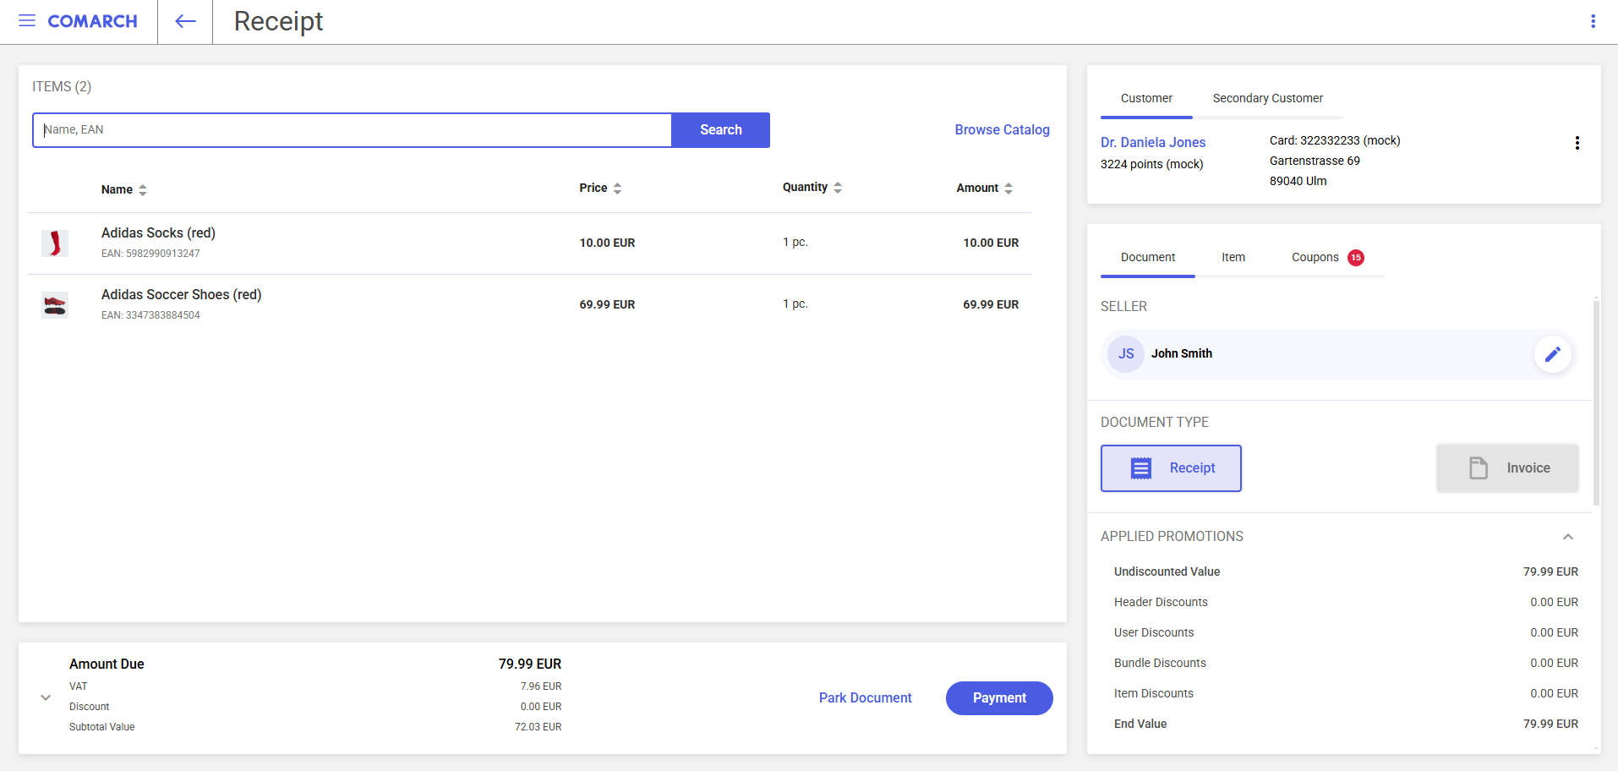1618x771 pixels.
Task: Click Park Document
Action: 866,698
